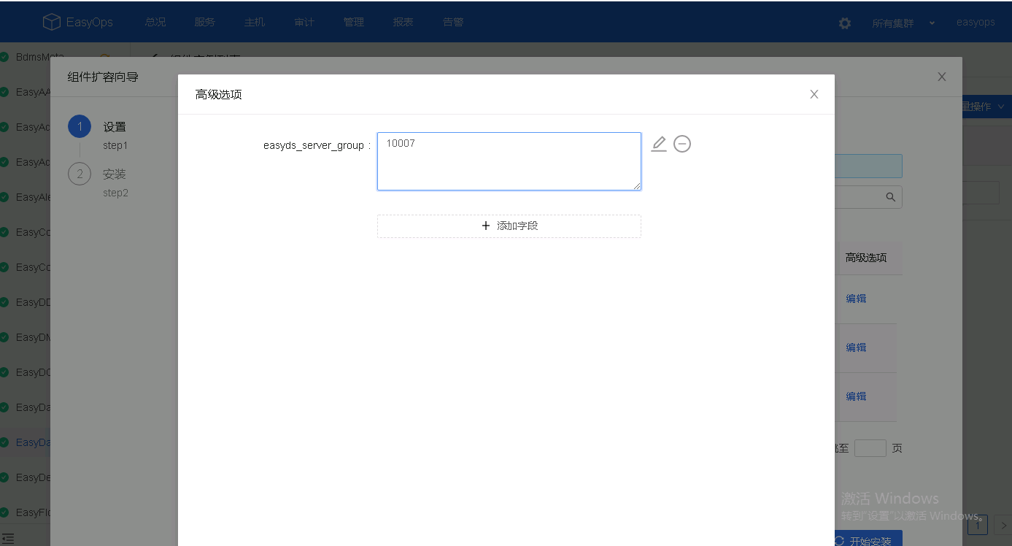Image resolution: width=1012 pixels, height=546 pixels.
Task: Remove the easyds_server_group field with minus icon
Action: click(x=682, y=144)
